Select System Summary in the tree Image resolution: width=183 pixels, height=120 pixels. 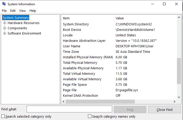tap(16, 18)
